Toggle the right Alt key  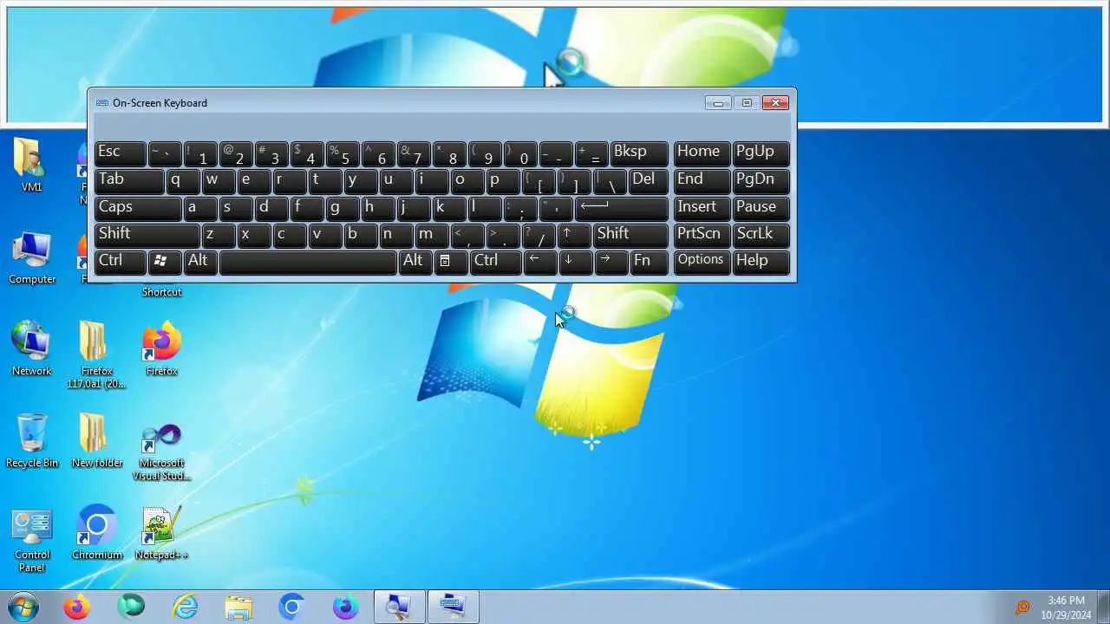tap(415, 262)
